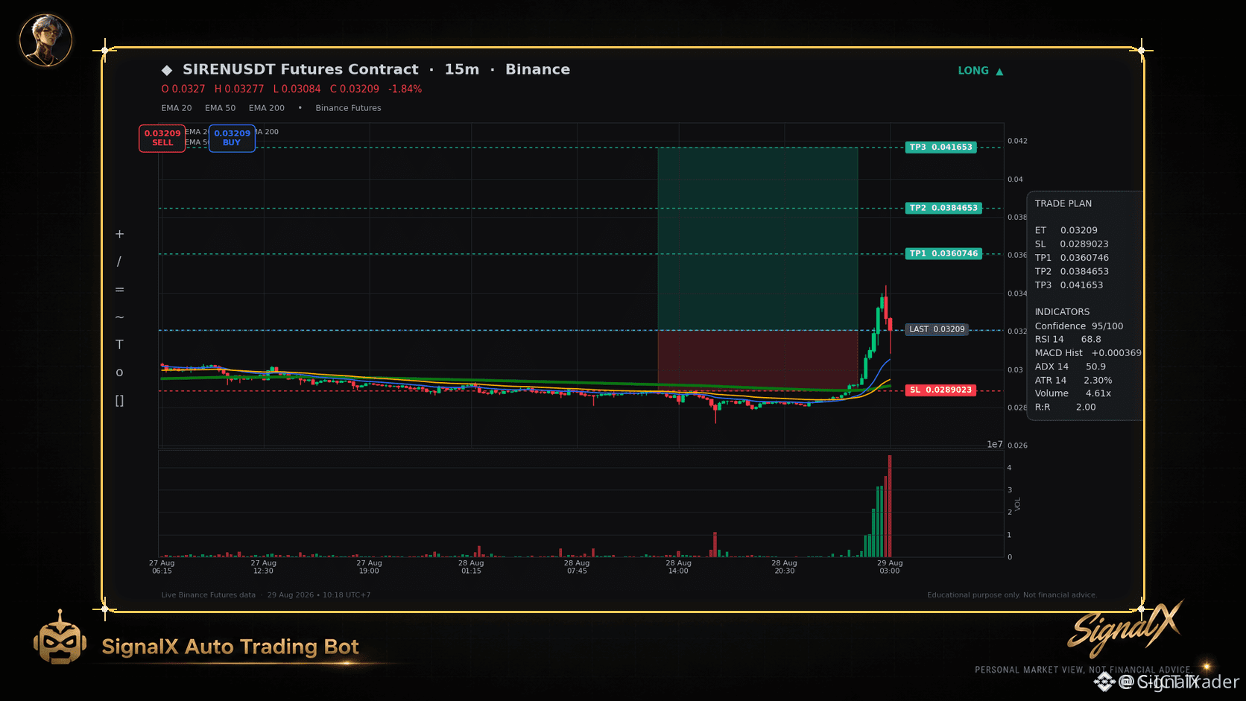1246x701 pixels.
Task: Click the red SL 0.0289023 label
Action: point(941,390)
